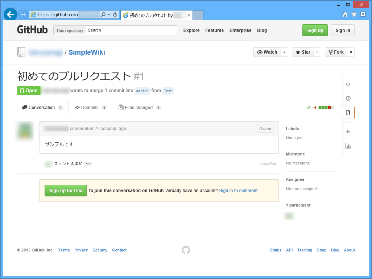Open the Explore navigation link
The width and height of the screenshot is (372, 279).
(191, 30)
